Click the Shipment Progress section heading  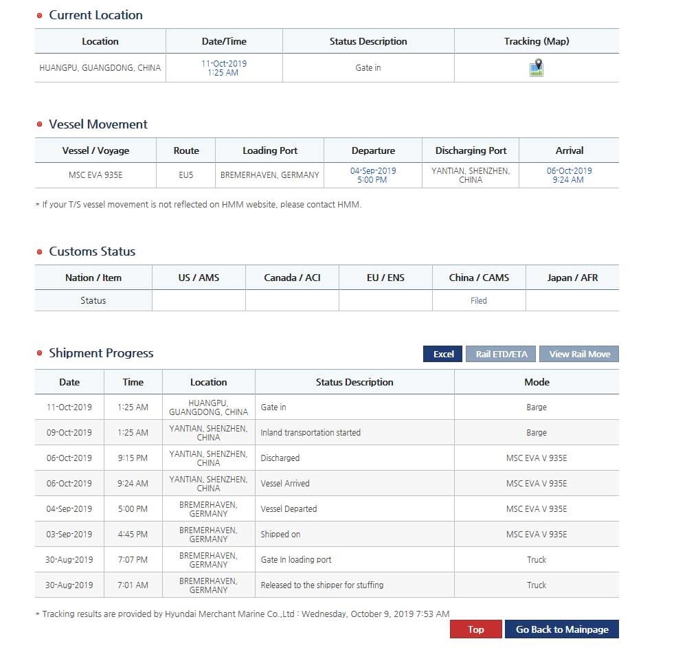[101, 353]
